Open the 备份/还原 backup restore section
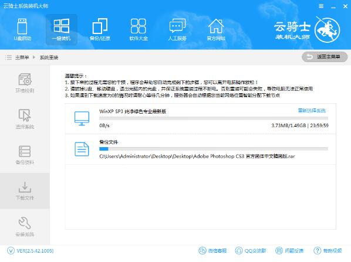Viewport: 351px width, 262px height. coord(100,30)
